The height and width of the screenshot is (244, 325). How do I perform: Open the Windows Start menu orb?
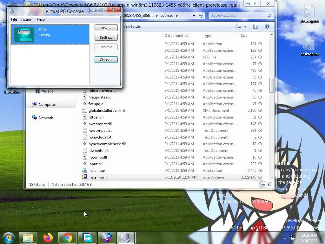pyautogui.click(x=8, y=238)
